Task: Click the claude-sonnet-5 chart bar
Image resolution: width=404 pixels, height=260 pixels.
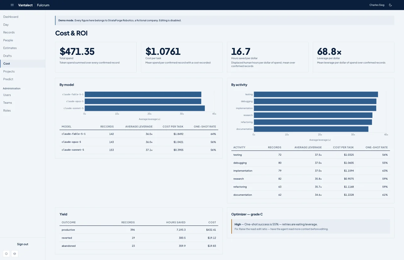Action: tap(145, 108)
